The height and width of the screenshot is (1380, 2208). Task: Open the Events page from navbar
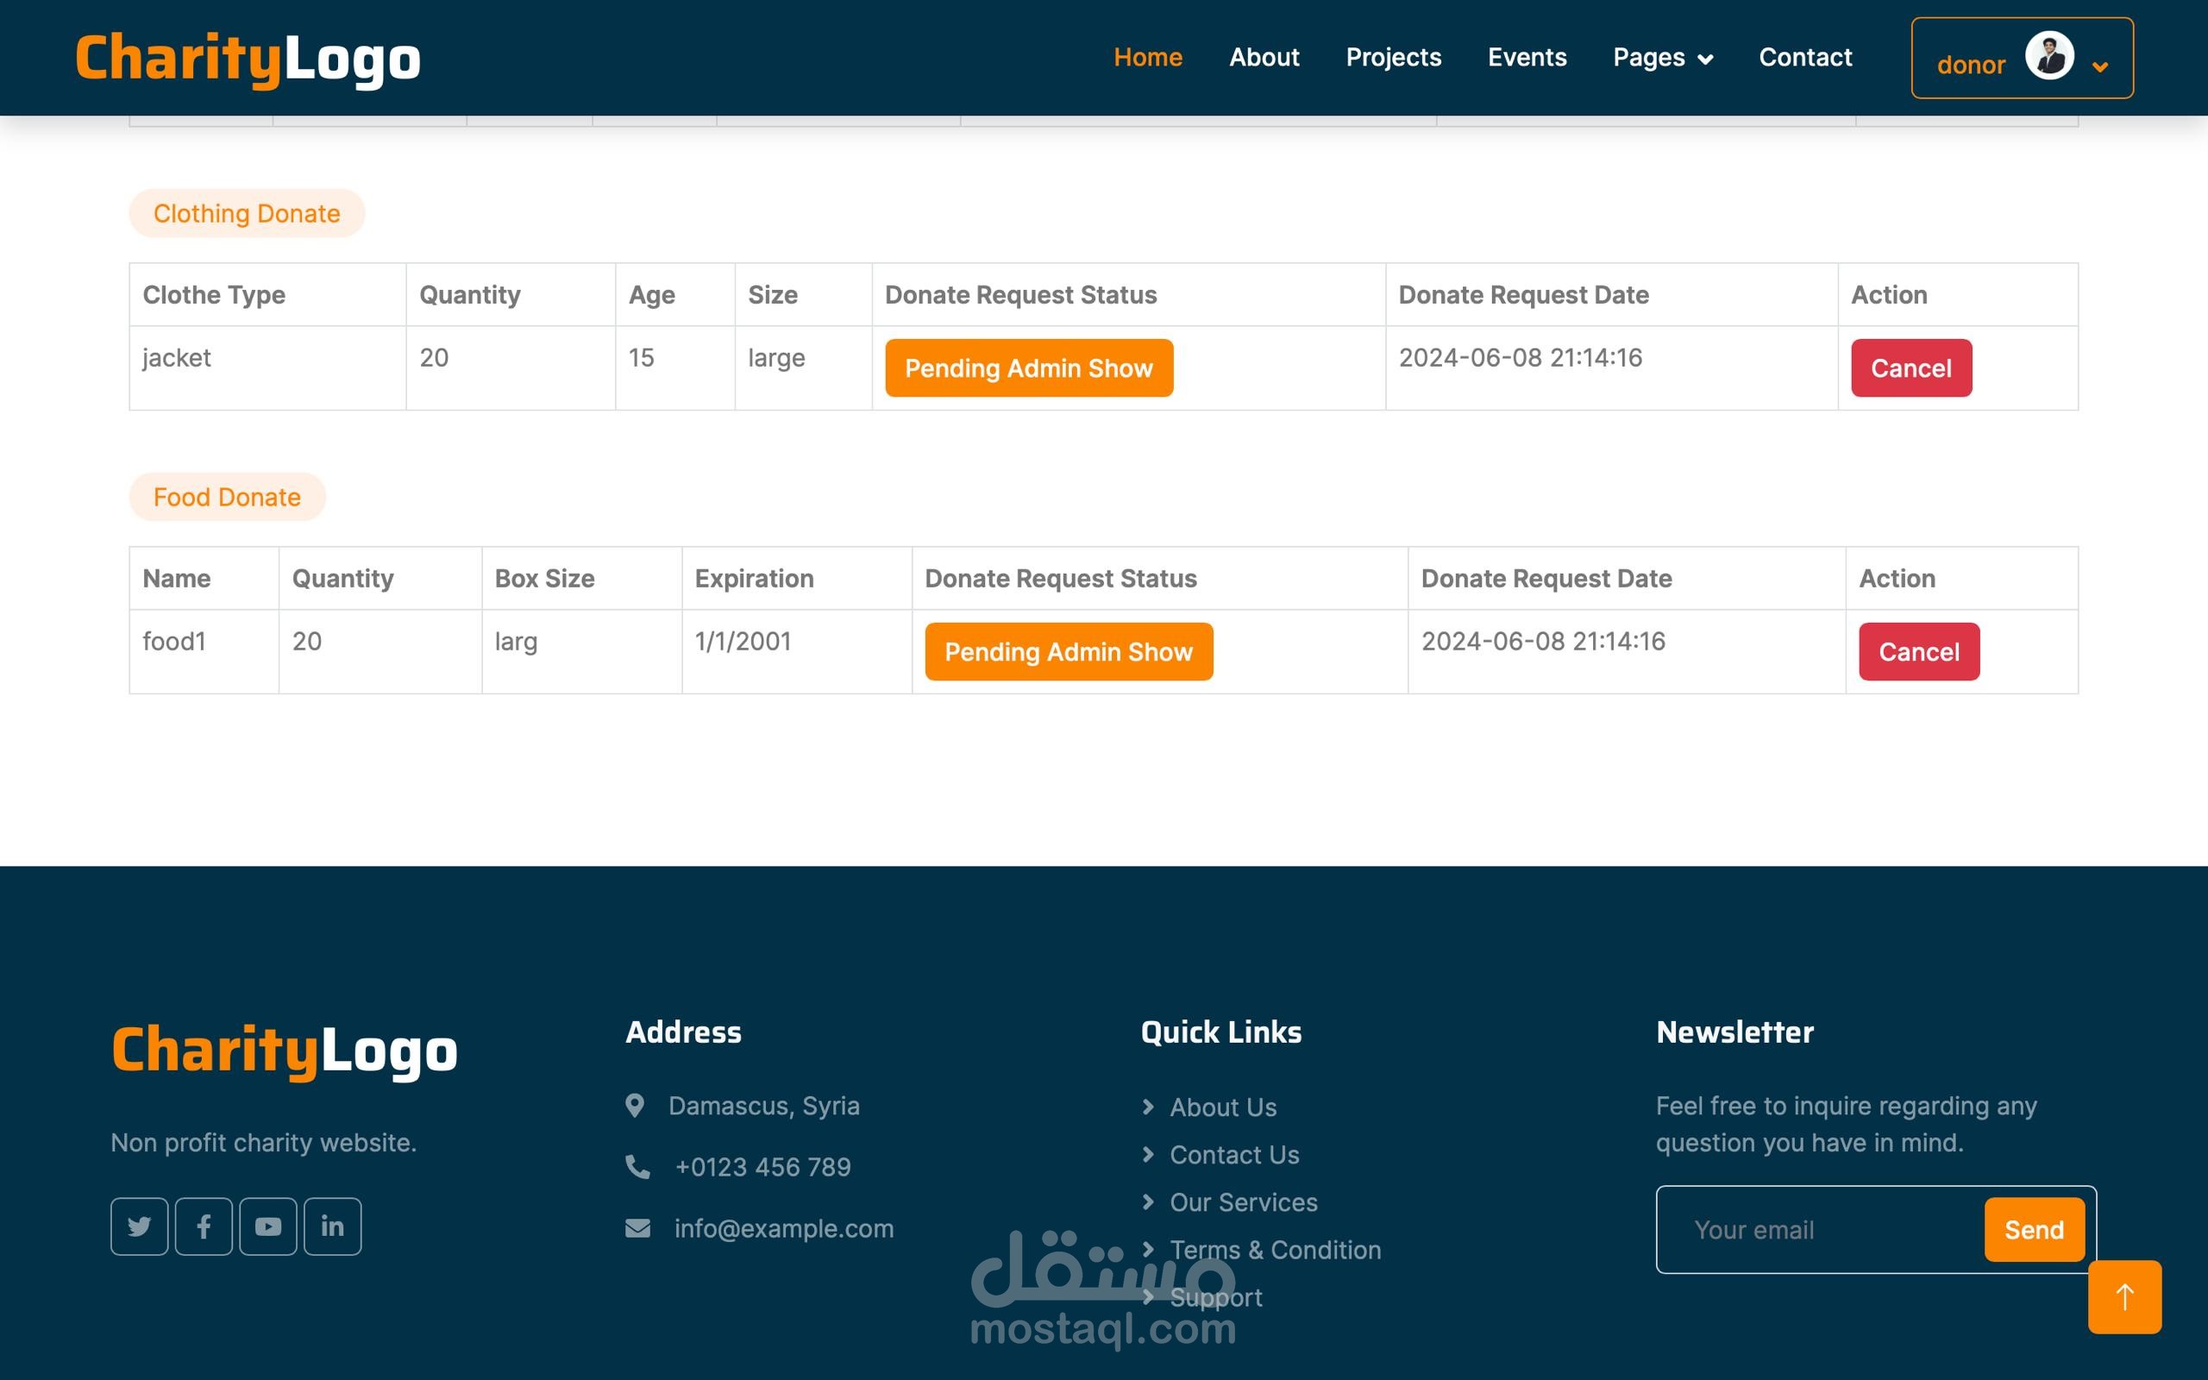coord(1527,58)
